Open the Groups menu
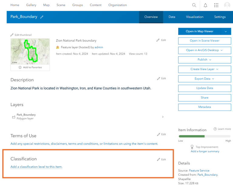Image resolution: width=233 pixels, height=187 pixels. click(77, 5)
